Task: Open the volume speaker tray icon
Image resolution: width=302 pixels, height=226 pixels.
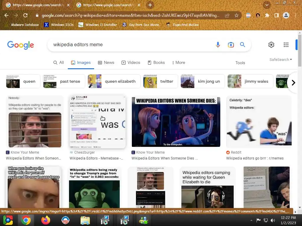Action: (x=273, y=220)
